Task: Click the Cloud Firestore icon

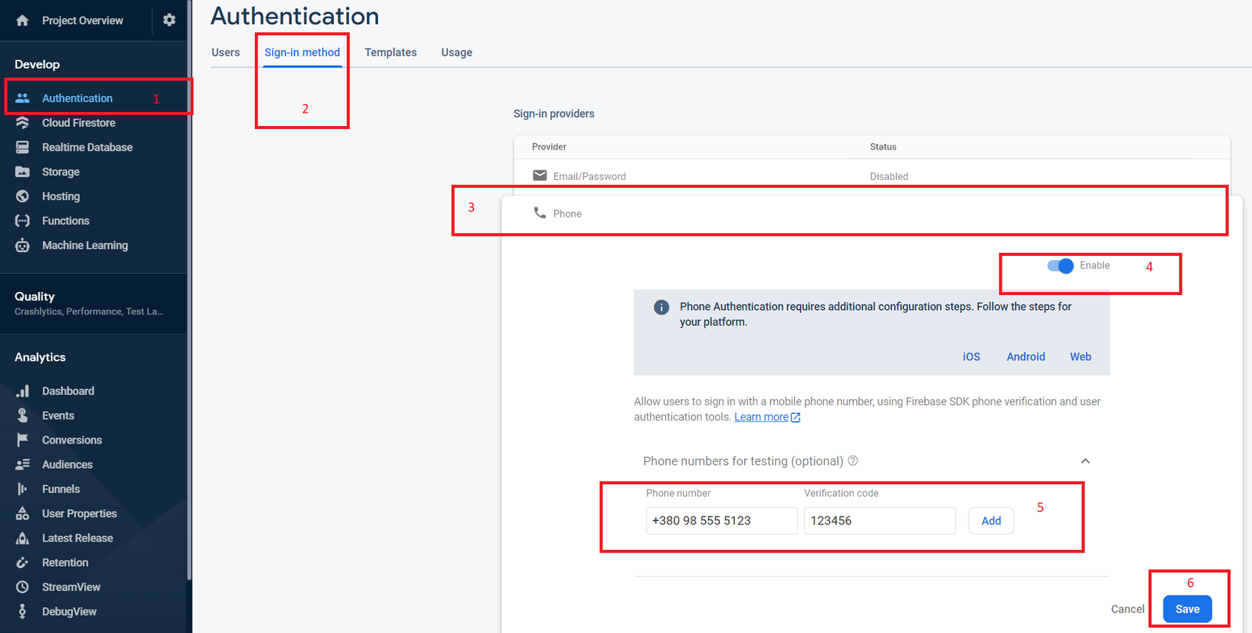Action: point(22,123)
